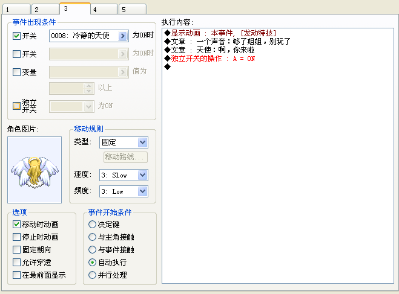Select the 与主角接触 trigger radio button
Viewport: 399px width, 294px height.
[x=92, y=237]
